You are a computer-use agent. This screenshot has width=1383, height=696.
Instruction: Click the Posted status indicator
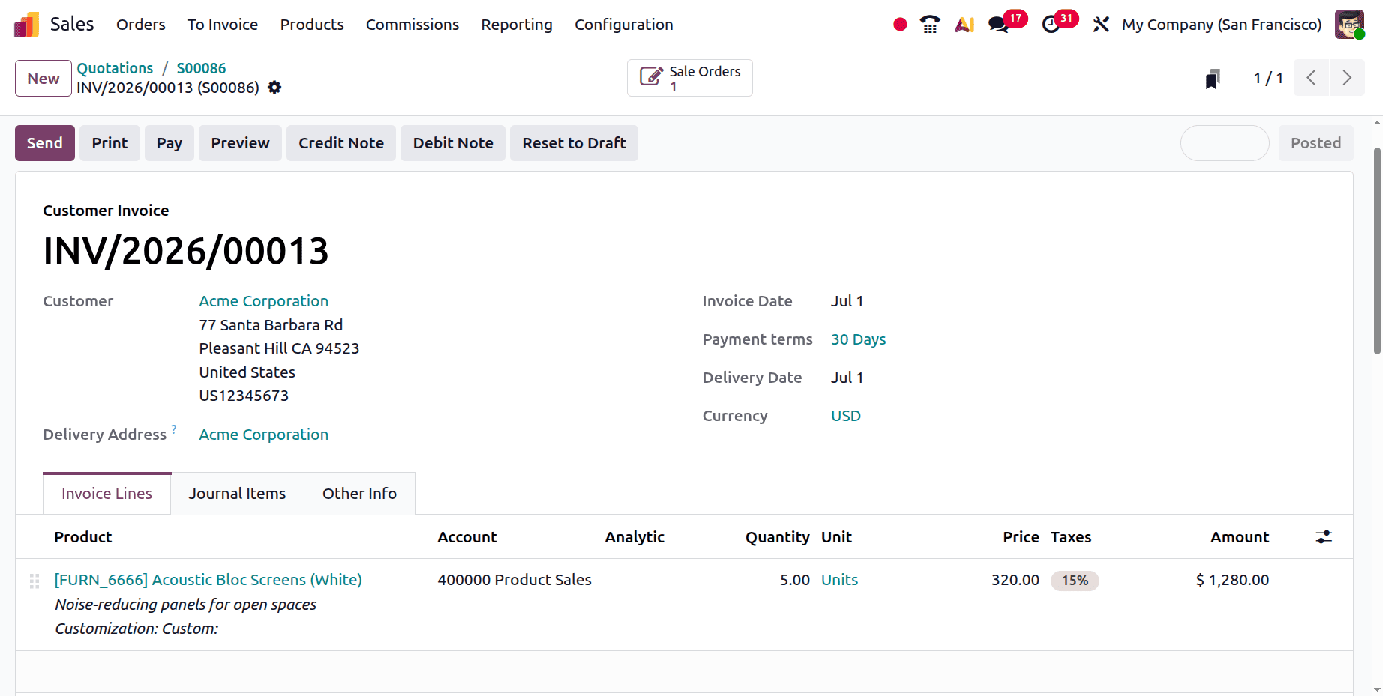click(1315, 143)
